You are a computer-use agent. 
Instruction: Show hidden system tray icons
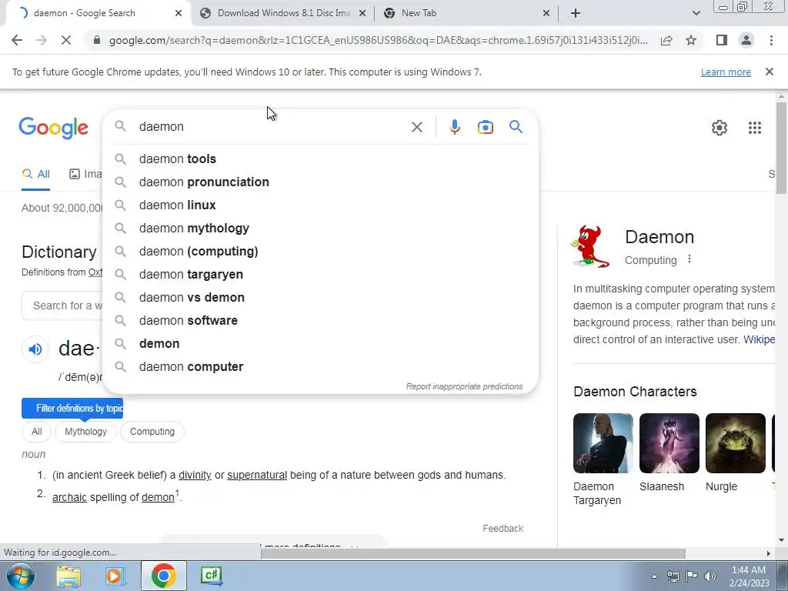pos(654,576)
